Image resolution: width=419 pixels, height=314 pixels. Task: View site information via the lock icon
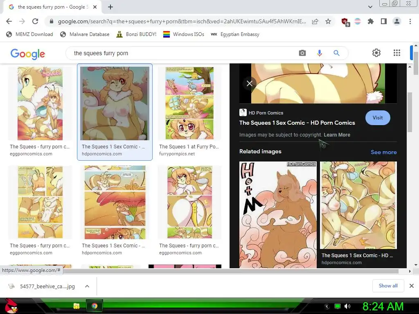coord(52,21)
